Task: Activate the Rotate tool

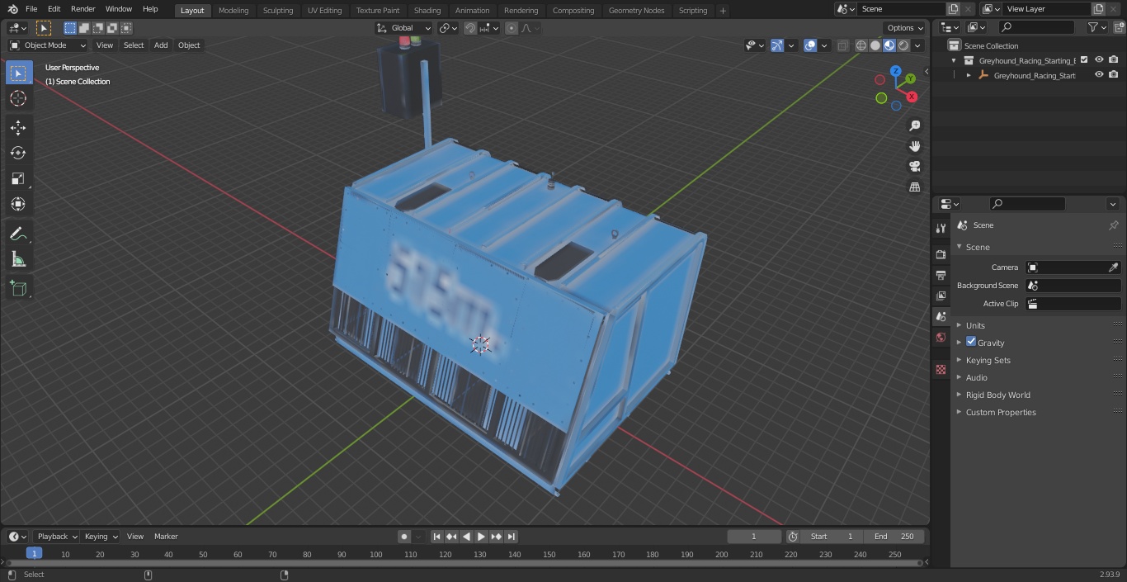Action: coord(18,153)
